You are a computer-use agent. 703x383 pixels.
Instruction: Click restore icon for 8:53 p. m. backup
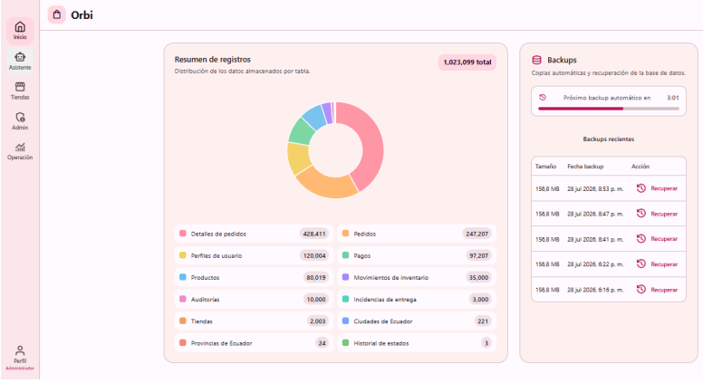(x=641, y=188)
